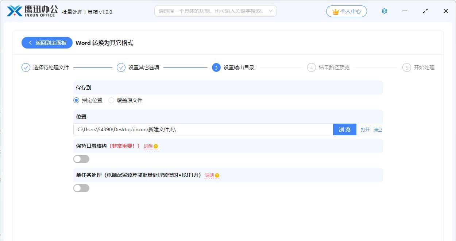Click the 打开 link to open folder
This screenshot has width=456, height=241.
pos(365,129)
